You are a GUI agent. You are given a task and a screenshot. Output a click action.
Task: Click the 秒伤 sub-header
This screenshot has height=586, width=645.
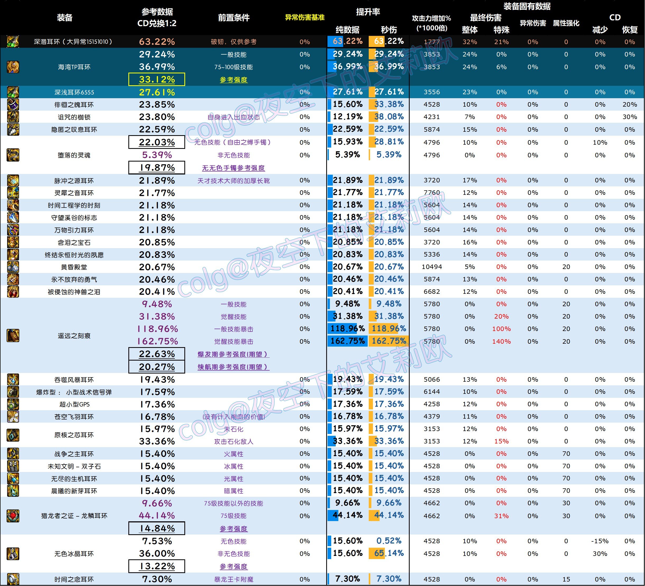click(389, 30)
